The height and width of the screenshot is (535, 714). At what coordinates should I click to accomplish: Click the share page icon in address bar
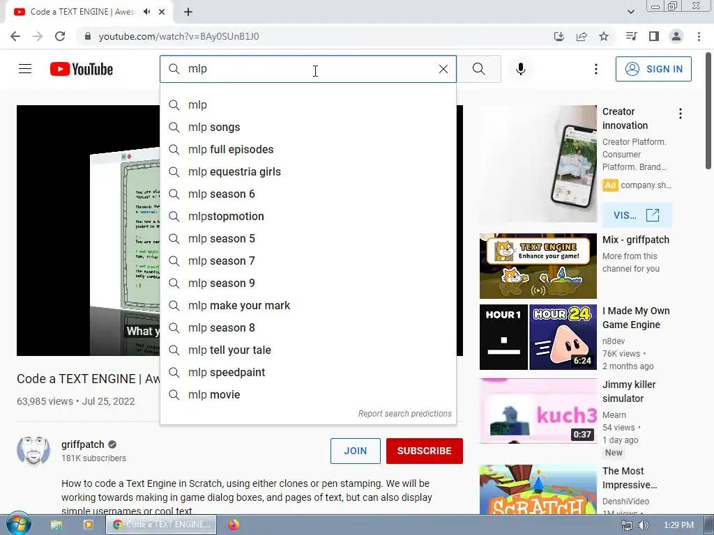coord(582,36)
